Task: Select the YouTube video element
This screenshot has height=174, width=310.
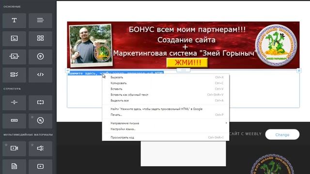Action: 40,166
